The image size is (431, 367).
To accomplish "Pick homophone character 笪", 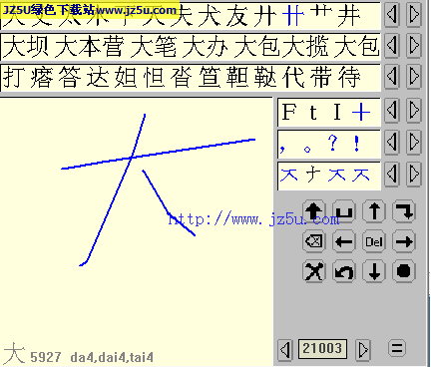I will (x=210, y=77).
